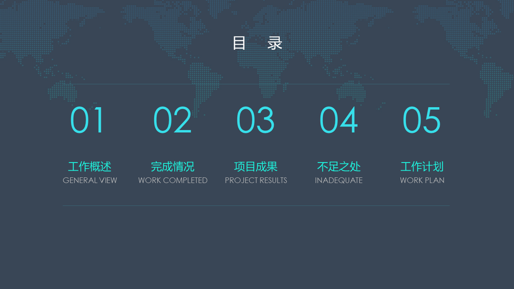Click the large number 03

pyautogui.click(x=255, y=120)
